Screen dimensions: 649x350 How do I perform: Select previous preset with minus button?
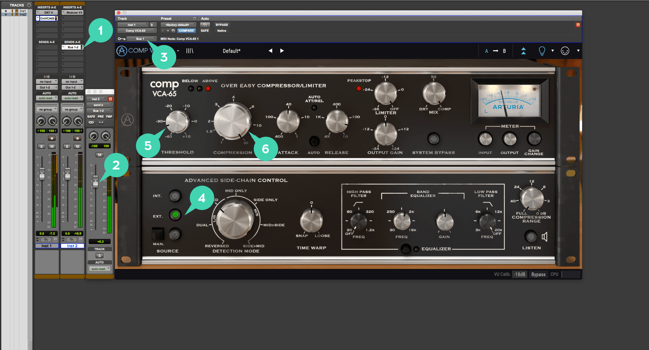pos(163,31)
